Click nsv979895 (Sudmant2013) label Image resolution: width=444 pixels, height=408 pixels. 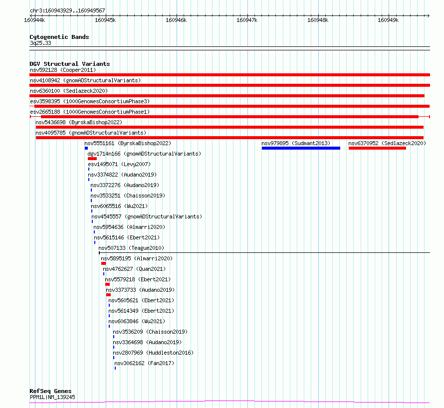pyautogui.click(x=296, y=143)
